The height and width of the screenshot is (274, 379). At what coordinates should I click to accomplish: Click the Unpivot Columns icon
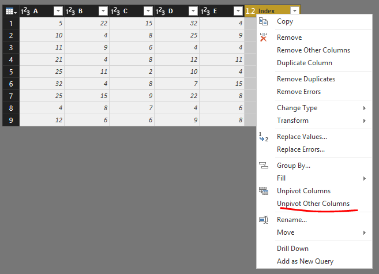pos(264,191)
